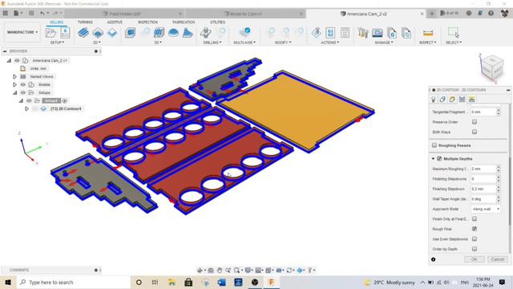Click the Measure icon in Inspect
Screen dimensions: 513x289
click(428, 32)
